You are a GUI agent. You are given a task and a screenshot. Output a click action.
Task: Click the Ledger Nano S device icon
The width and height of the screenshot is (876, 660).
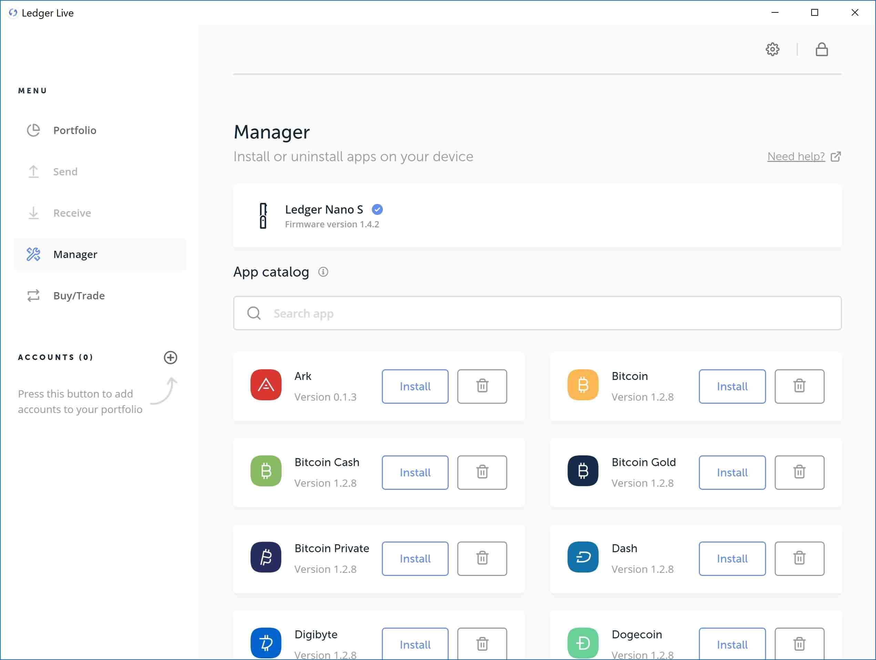[x=263, y=216]
